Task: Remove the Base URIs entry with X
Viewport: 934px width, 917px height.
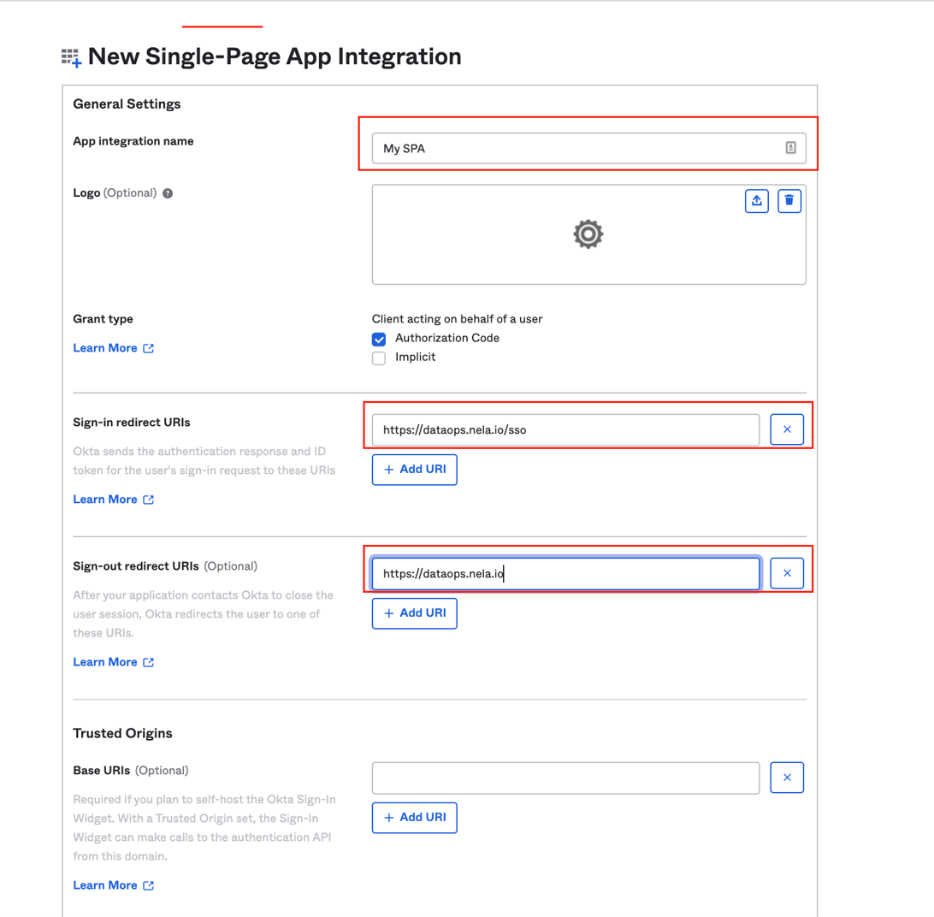Action: click(787, 778)
